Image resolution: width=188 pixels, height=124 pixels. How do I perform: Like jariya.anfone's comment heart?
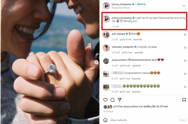[185, 61]
